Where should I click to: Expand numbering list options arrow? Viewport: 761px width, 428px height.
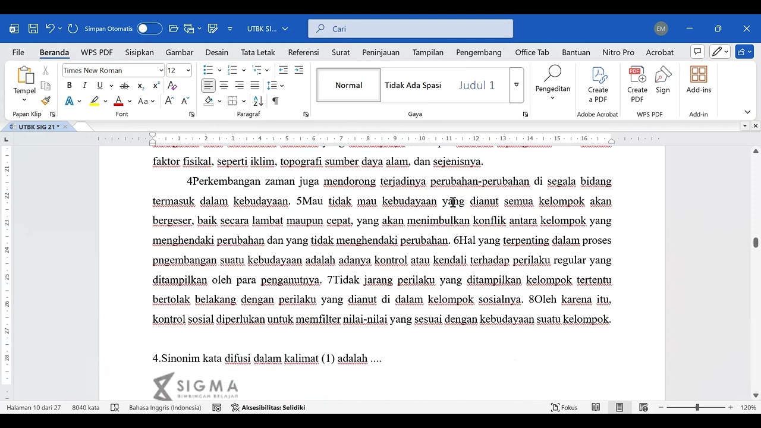[x=244, y=70]
